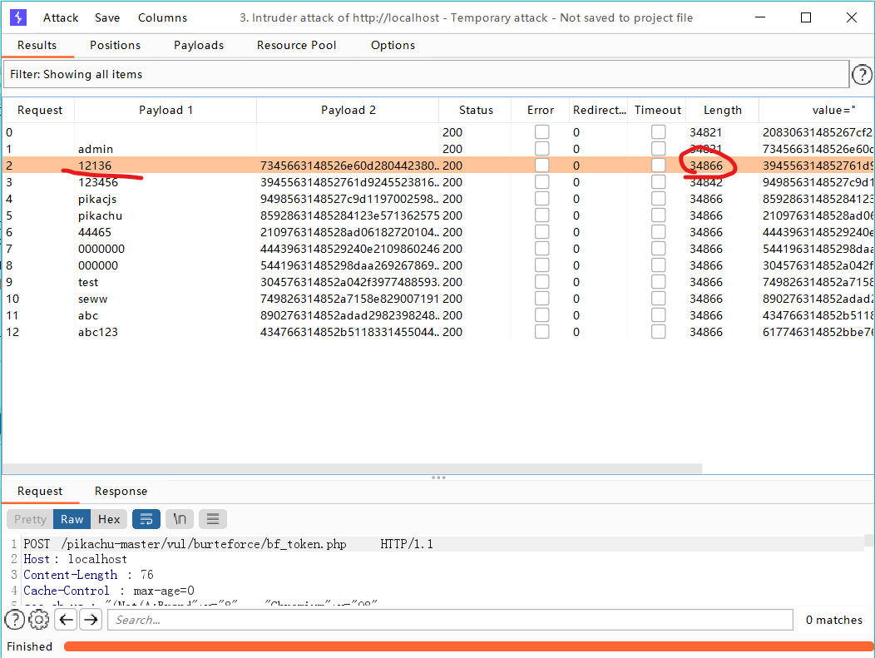875x658 pixels.
Task: Toggle Timeout checkbox for request 0
Action: pyautogui.click(x=659, y=132)
